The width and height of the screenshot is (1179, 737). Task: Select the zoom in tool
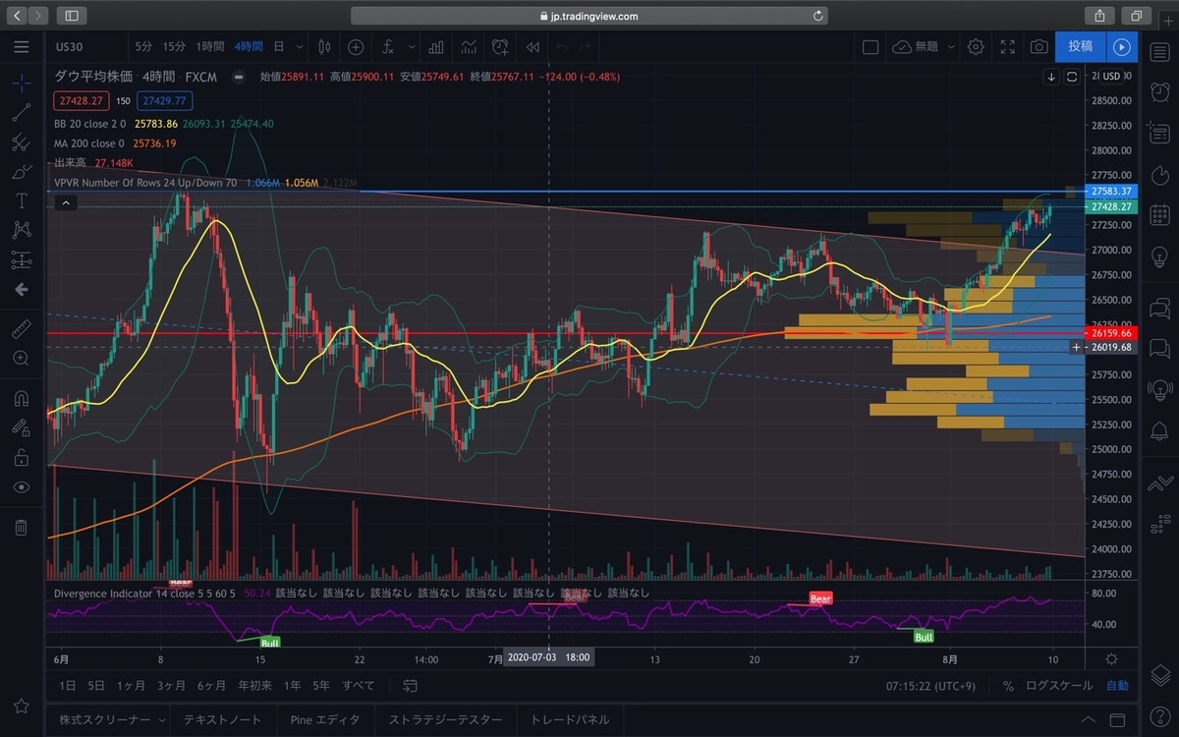click(22, 359)
